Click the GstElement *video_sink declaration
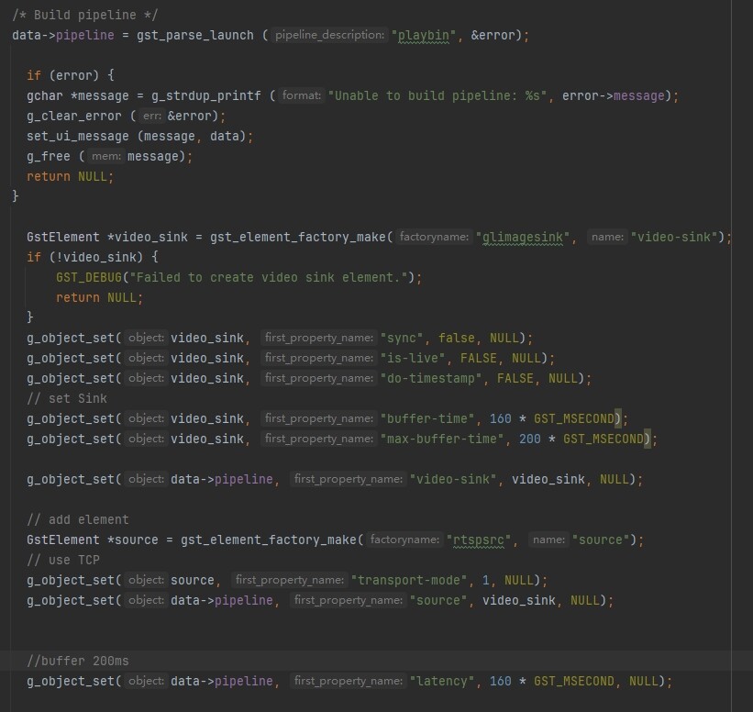Screen dimensions: 753x712 pyautogui.click(x=107, y=237)
